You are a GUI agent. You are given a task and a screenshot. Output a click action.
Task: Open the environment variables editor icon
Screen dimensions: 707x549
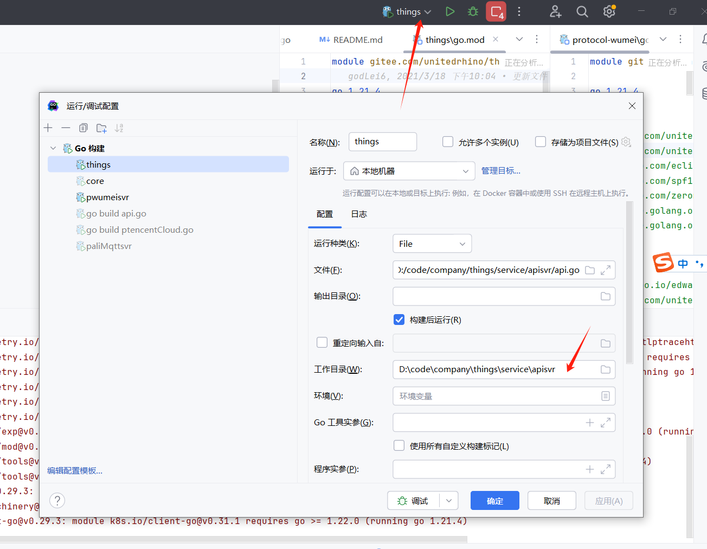coord(605,396)
